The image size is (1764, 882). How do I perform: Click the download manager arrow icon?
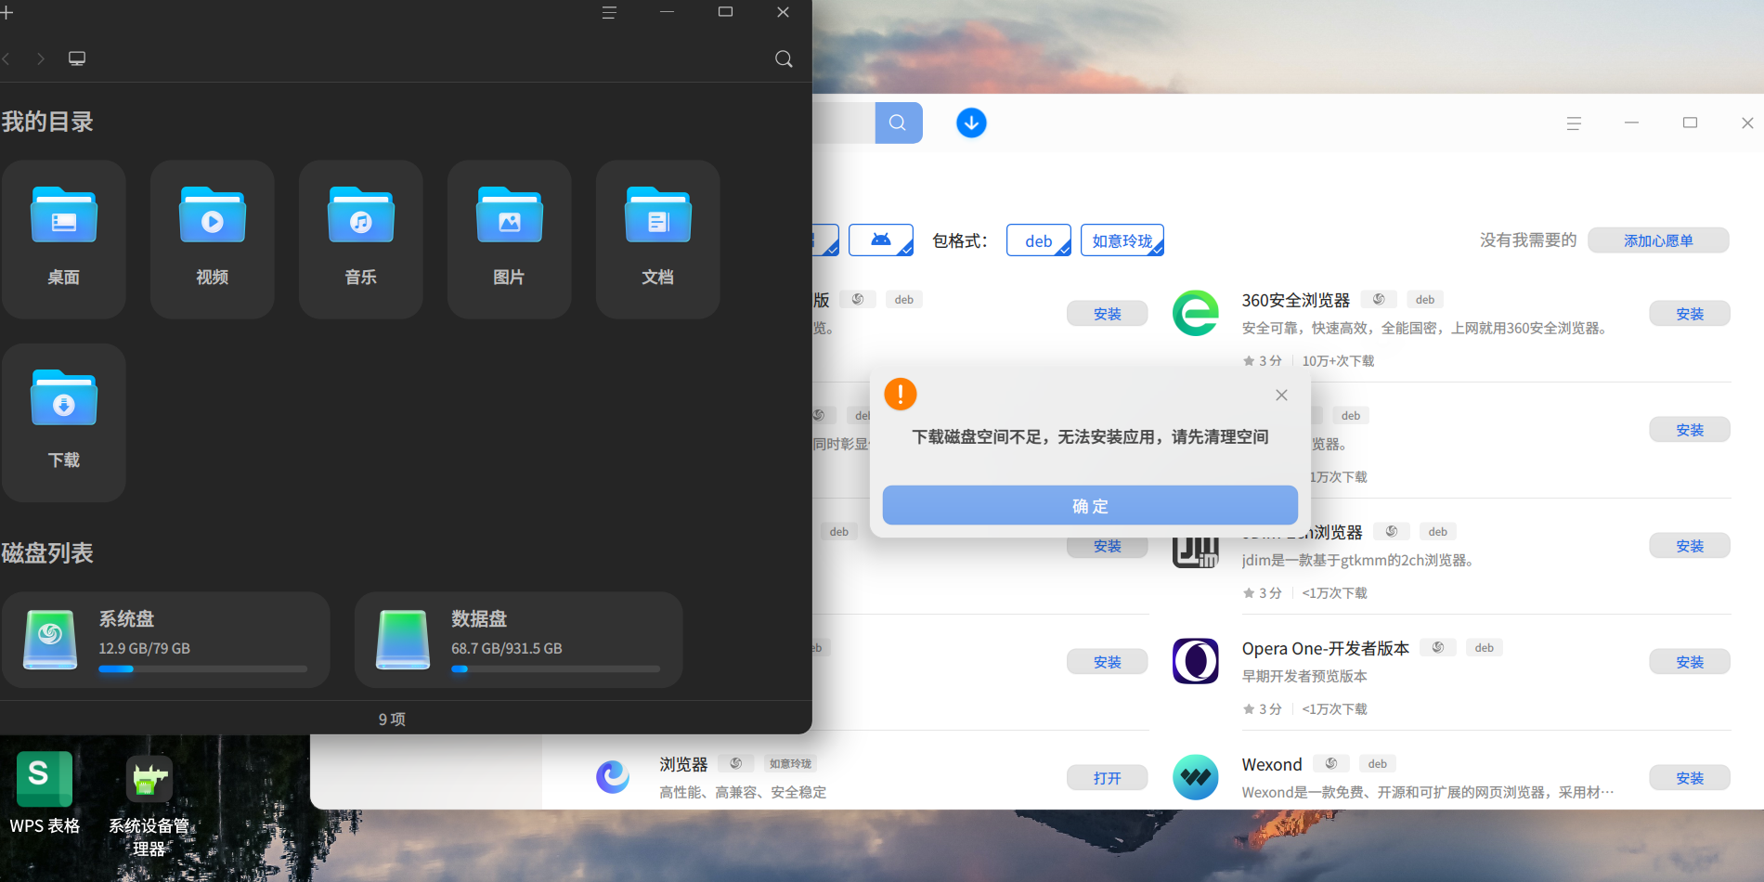pyautogui.click(x=971, y=123)
